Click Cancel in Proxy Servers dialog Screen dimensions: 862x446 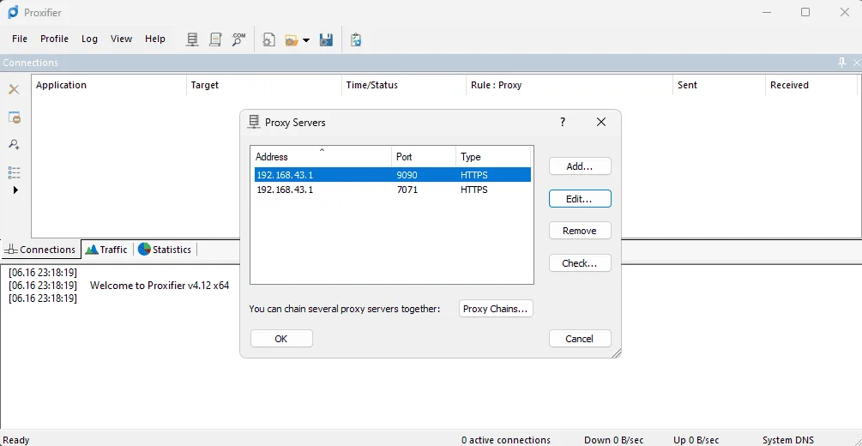580,339
